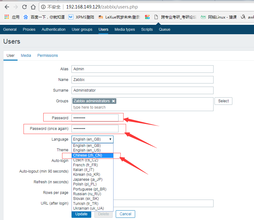The width and height of the screenshot is (254, 220).
Task: Open the 跨专业考研 forum bookmark
Action: (175, 17)
